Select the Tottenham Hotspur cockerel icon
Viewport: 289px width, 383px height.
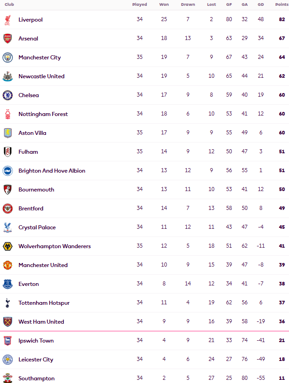pyautogui.click(x=8, y=303)
